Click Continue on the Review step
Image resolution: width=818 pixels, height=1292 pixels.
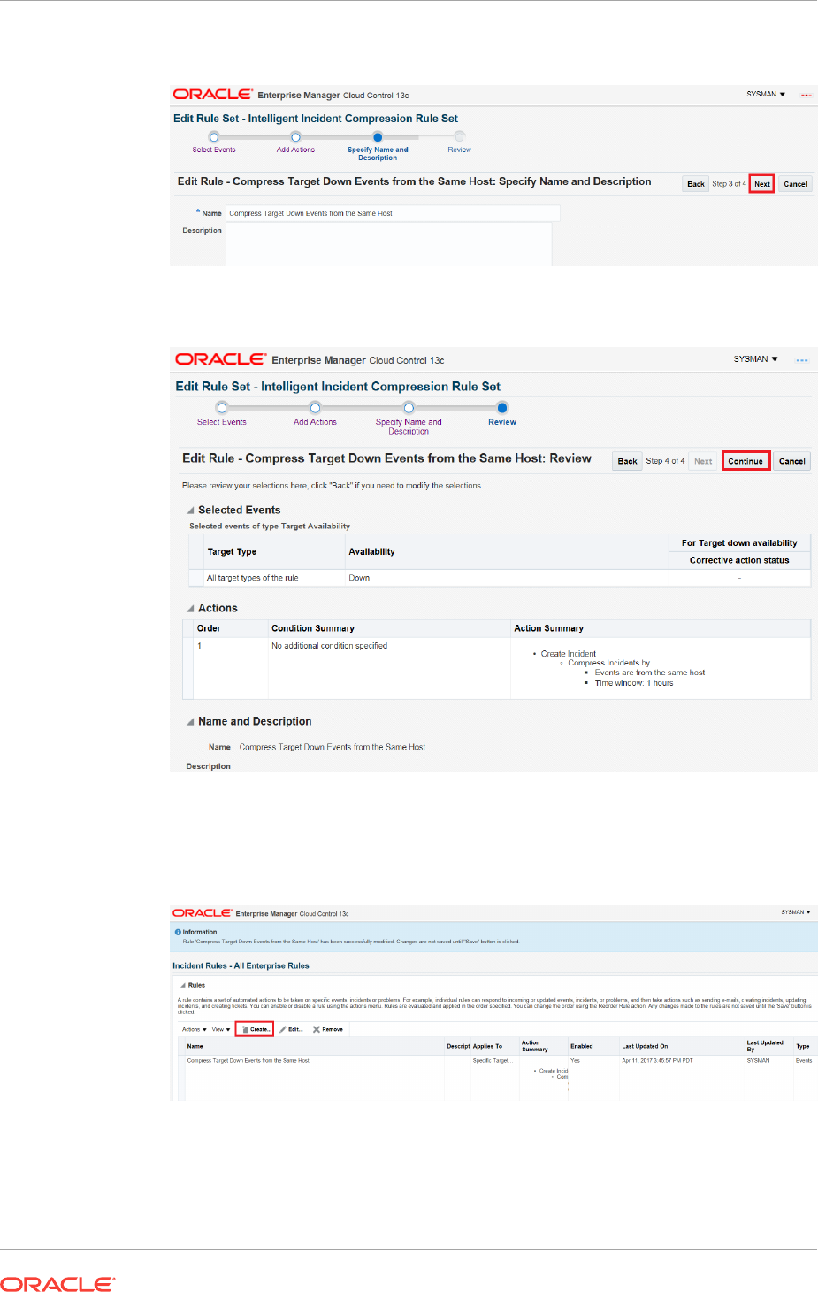[745, 461]
